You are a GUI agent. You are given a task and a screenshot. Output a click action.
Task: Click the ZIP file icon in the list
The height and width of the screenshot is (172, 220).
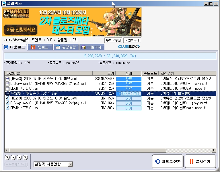click(7, 93)
